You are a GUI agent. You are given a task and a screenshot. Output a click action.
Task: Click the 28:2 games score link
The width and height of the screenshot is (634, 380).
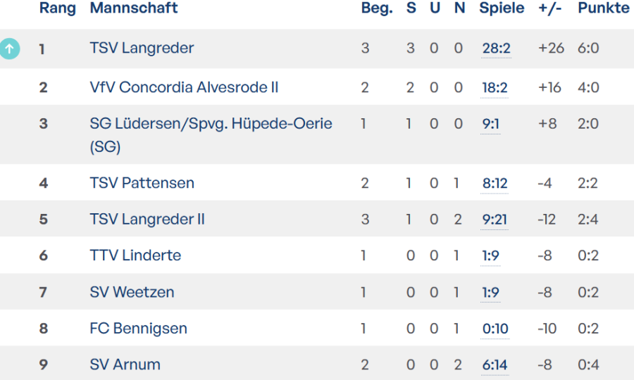[x=496, y=49]
